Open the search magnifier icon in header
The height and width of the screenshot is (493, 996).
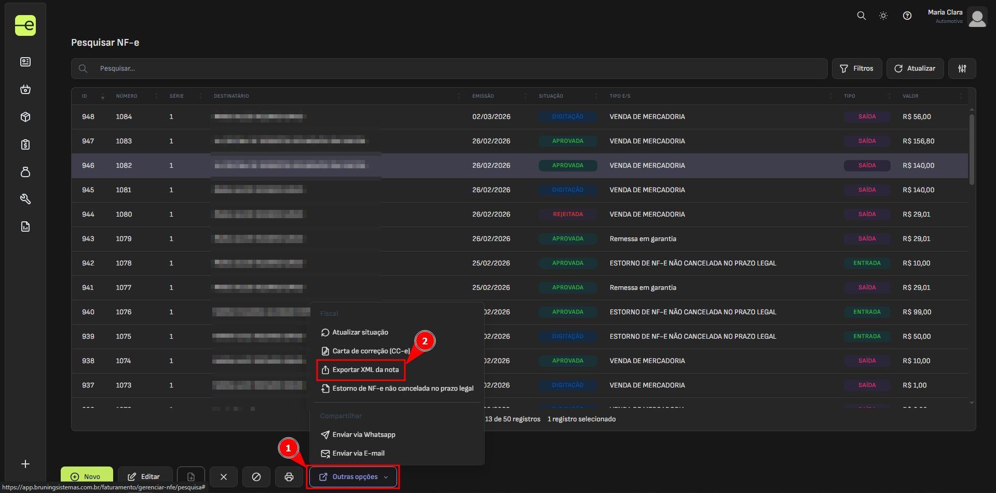coord(861,16)
